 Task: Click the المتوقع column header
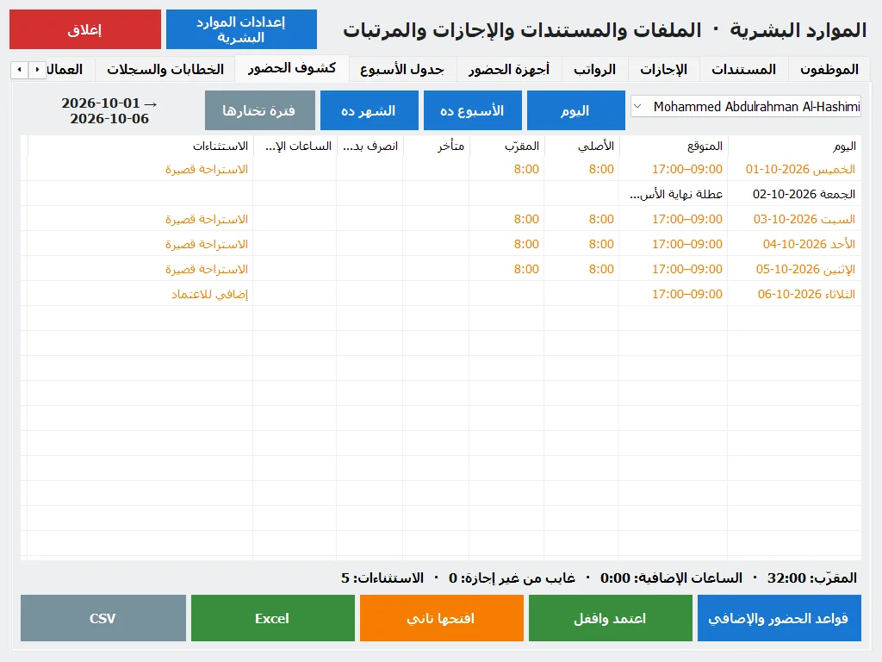[x=674, y=147]
